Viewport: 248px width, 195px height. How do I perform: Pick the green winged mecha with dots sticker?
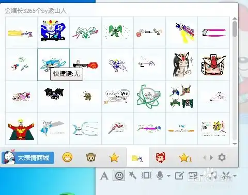click(117, 32)
